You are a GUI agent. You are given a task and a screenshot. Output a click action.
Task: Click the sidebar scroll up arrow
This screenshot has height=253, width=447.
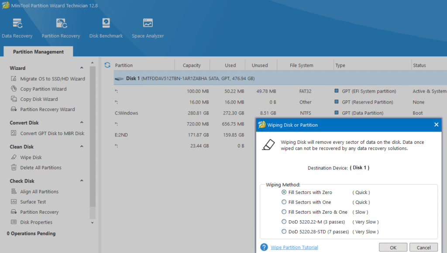[x=93, y=63]
